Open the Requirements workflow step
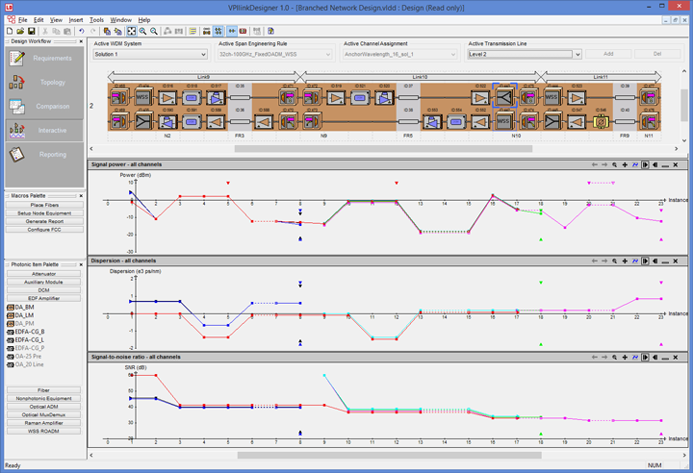Screen dimensions: 693x473 [44, 59]
